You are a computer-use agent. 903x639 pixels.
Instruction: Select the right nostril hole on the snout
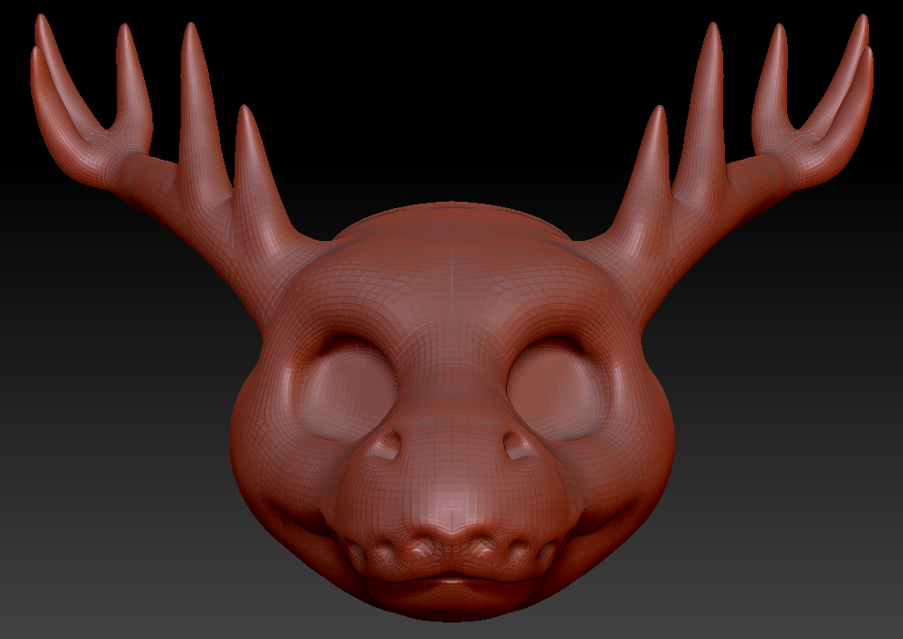pyautogui.click(x=519, y=445)
